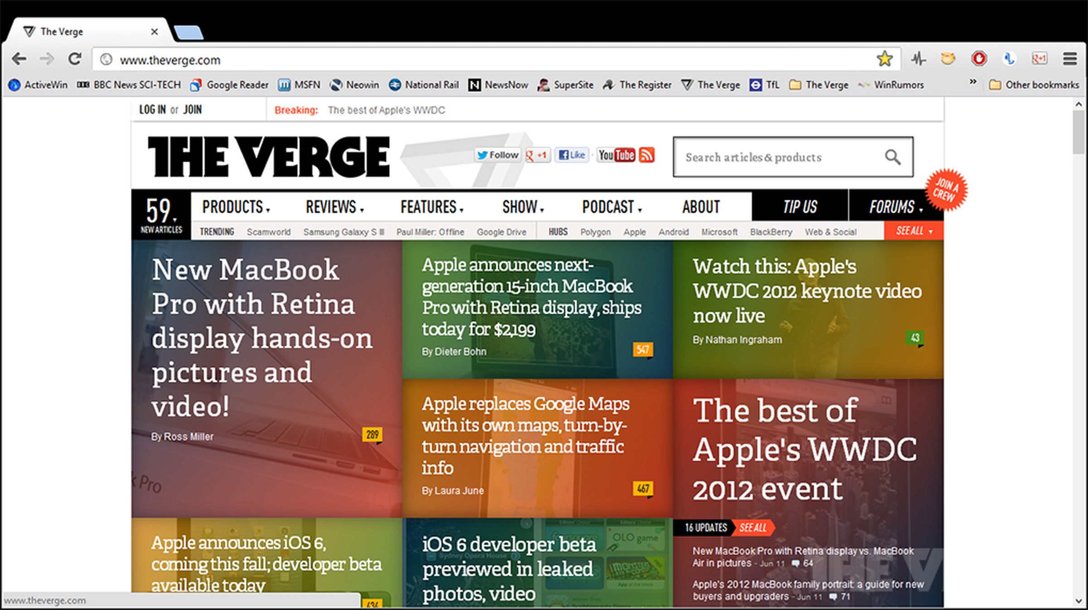The height and width of the screenshot is (610, 1088).
Task: Open the Apple hub link
Action: click(634, 232)
